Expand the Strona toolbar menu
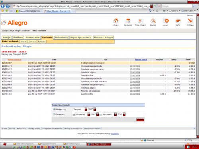Viewport: 199px width, 149px height. coord(175,11)
